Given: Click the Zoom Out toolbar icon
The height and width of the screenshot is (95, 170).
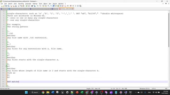Looking at the screenshot, I should (40, 6).
